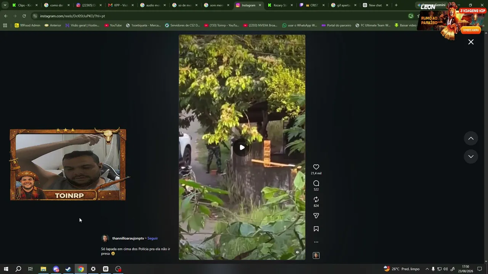This screenshot has width=488, height=274.
Task: Close the Instagram tab
Action: tap(260, 5)
